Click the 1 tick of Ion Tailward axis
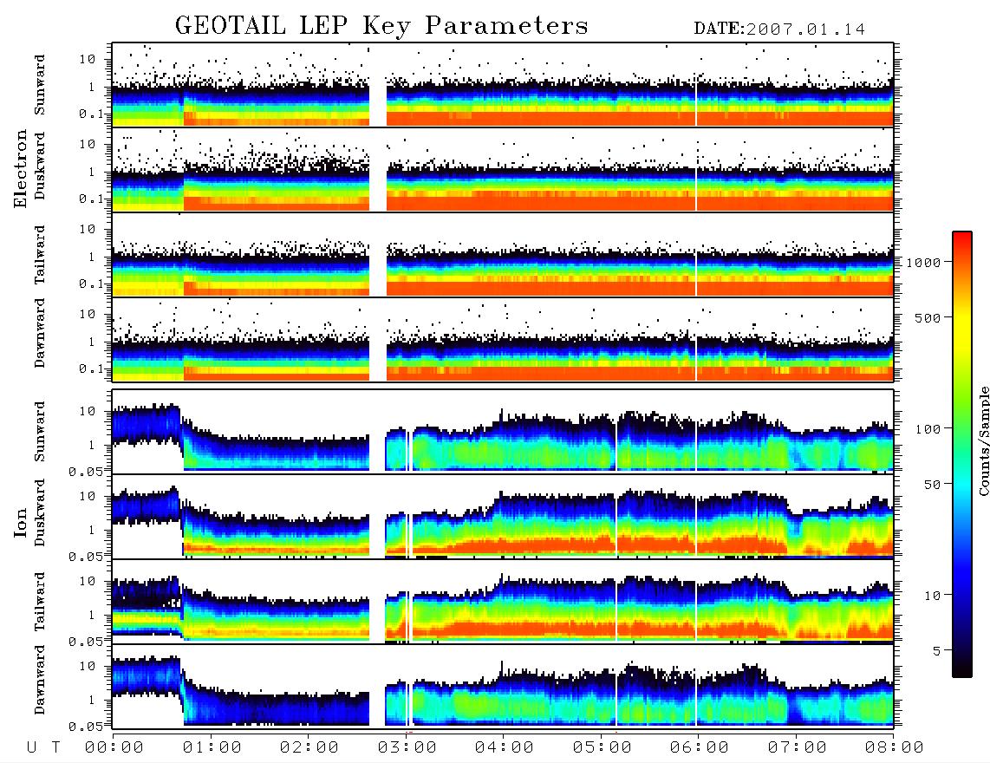Screen dimensions: 990x763 coord(92,616)
